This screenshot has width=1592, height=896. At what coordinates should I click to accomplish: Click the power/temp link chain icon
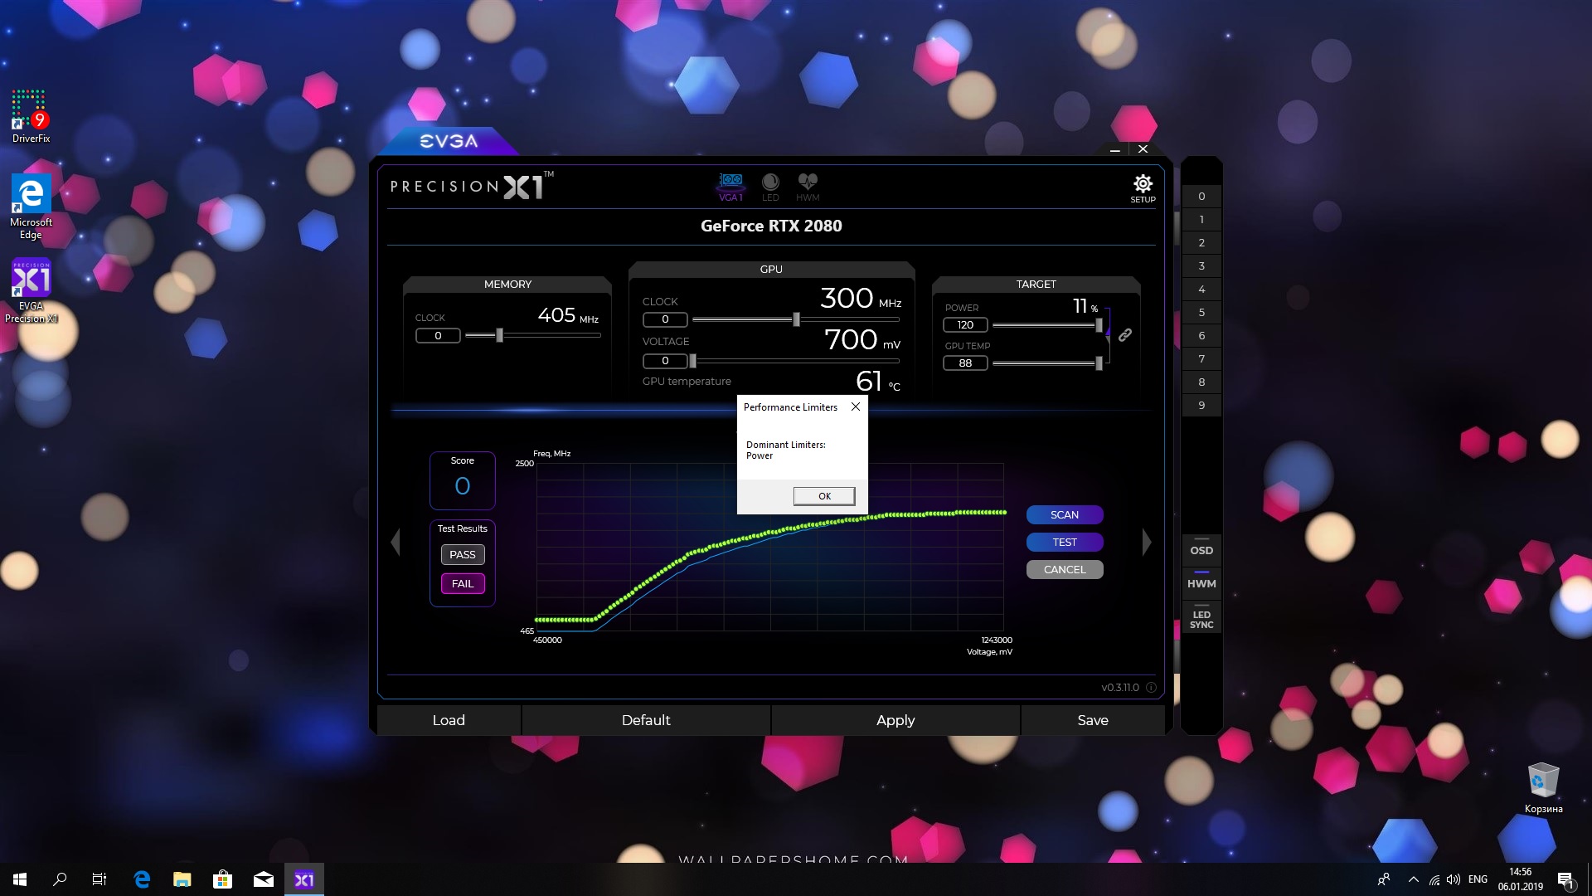(1125, 335)
